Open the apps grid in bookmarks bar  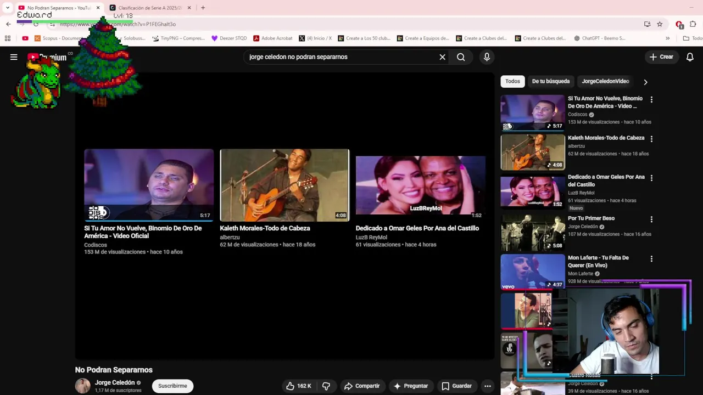(x=8, y=38)
